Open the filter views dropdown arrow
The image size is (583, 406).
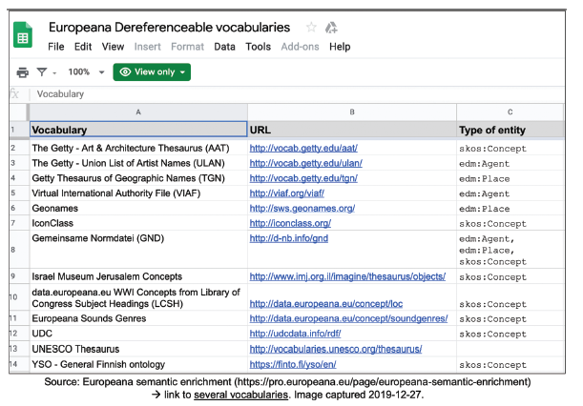click(x=54, y=73)
